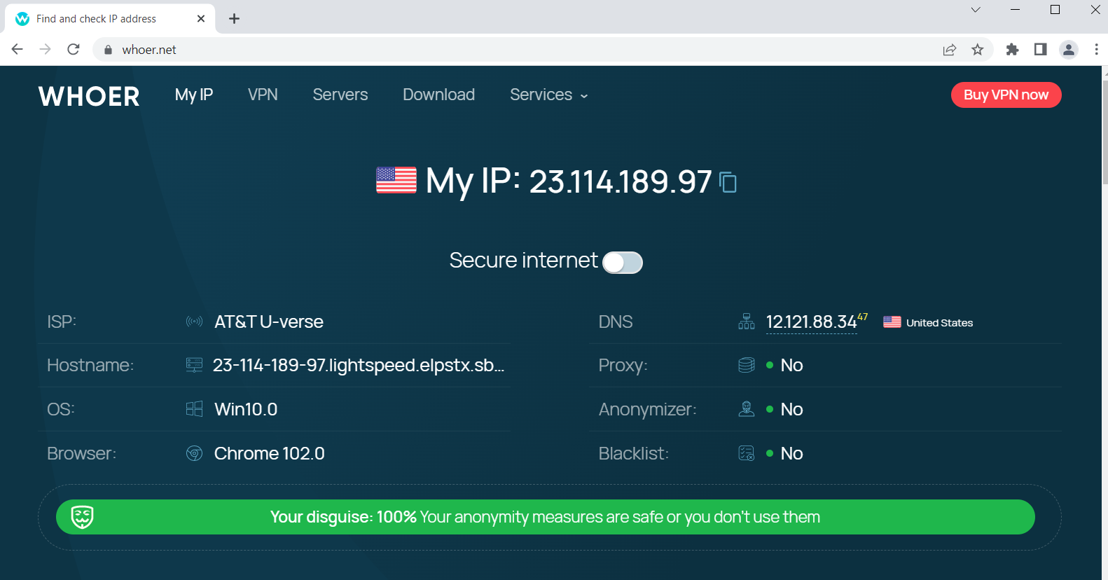Viewport: 1108px width, 580px height.
Task: Click the Windows OS icon beside Win10.0
Action: (194, 409)
